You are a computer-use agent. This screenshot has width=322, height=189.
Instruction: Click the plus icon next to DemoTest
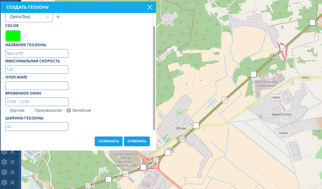tap(58, 17)
